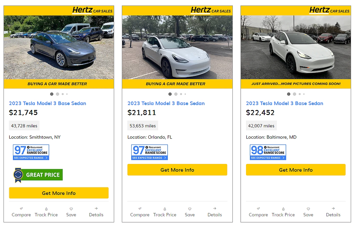Click Compare icon on Baltimore listing
Viewport: 354px width, 225px height.
coord(258,209)
